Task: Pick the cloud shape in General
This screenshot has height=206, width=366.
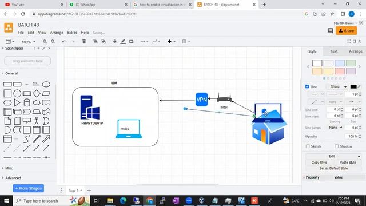Action: 37,102
